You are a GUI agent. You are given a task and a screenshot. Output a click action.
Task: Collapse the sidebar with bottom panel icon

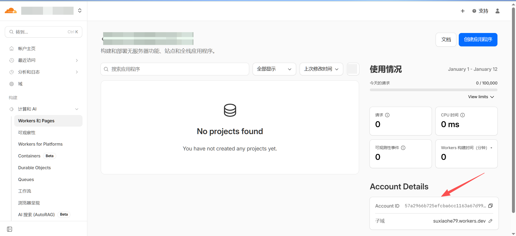(10, 229)
